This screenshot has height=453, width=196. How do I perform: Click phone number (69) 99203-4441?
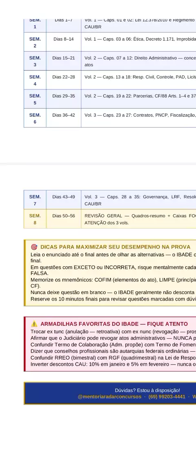(x=167, y=396)
